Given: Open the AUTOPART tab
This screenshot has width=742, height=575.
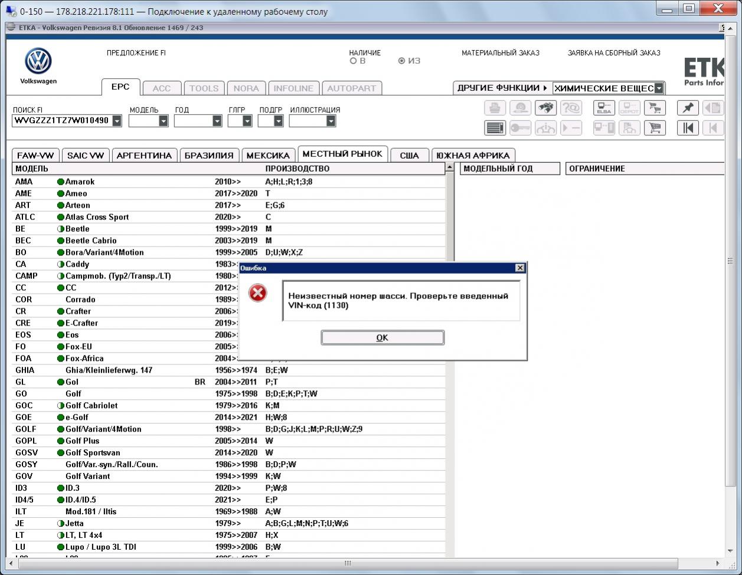Looking at the screenshot, I should tap(351, 88).
